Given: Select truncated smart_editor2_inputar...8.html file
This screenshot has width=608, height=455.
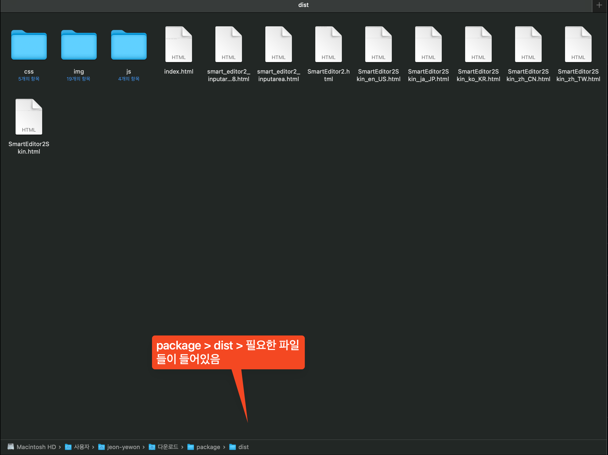Looking at the screenshot, I should pyautogui.click(x=229, y=44).
